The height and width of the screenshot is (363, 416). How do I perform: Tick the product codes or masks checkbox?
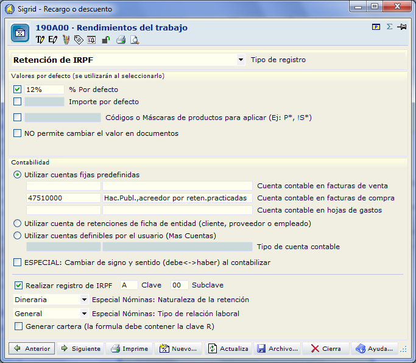(x=17, y=118)
